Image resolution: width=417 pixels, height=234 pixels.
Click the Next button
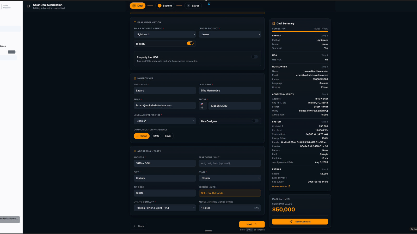pos(252,224)
